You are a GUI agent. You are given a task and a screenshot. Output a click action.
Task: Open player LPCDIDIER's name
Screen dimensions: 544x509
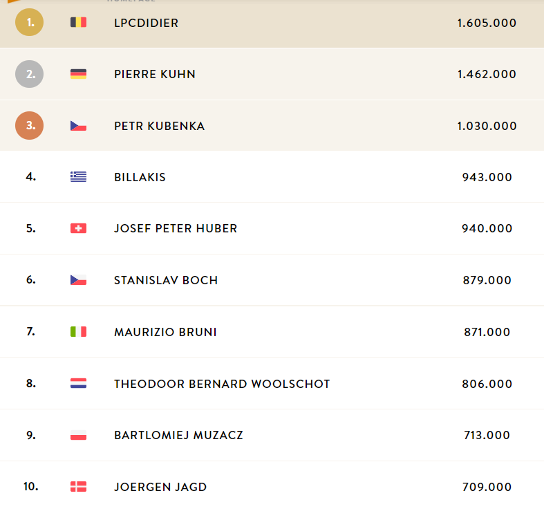pos(146,23)
